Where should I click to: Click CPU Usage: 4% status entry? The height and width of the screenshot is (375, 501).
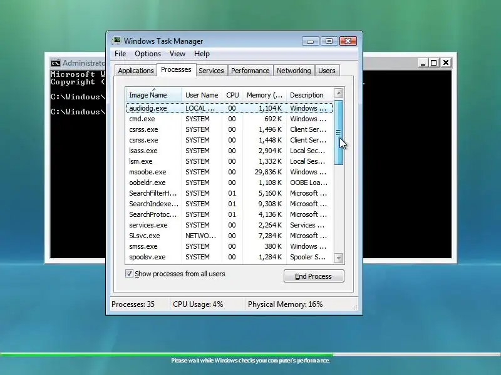point(198,304)
